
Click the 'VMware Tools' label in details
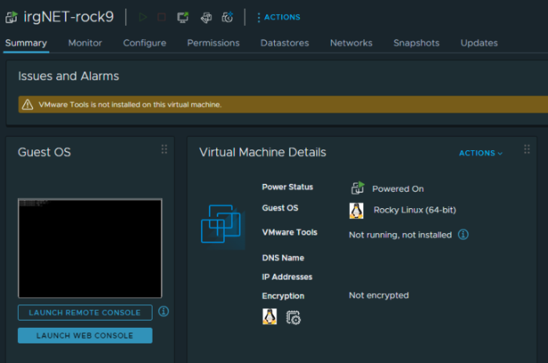coord(290,232)
